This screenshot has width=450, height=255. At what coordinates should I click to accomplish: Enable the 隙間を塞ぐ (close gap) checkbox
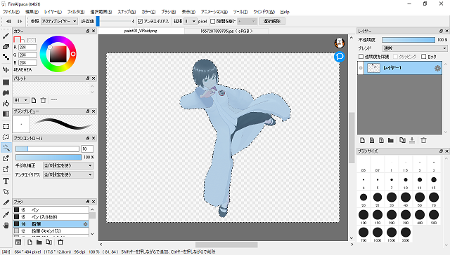pos(212,21)
